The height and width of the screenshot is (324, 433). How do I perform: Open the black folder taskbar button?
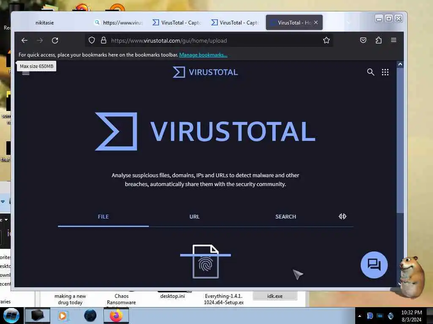pyautogui.click(x=38, y=316)
